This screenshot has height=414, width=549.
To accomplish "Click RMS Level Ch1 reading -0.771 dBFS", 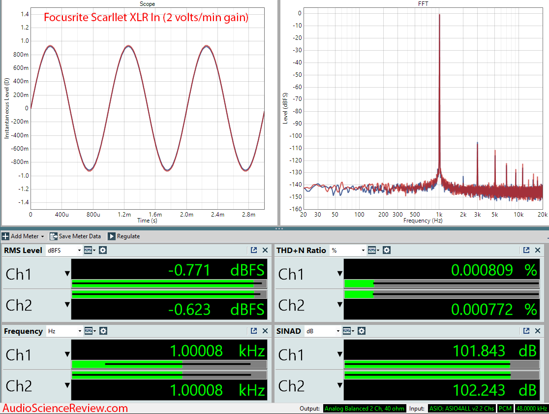I will (216, 270).
